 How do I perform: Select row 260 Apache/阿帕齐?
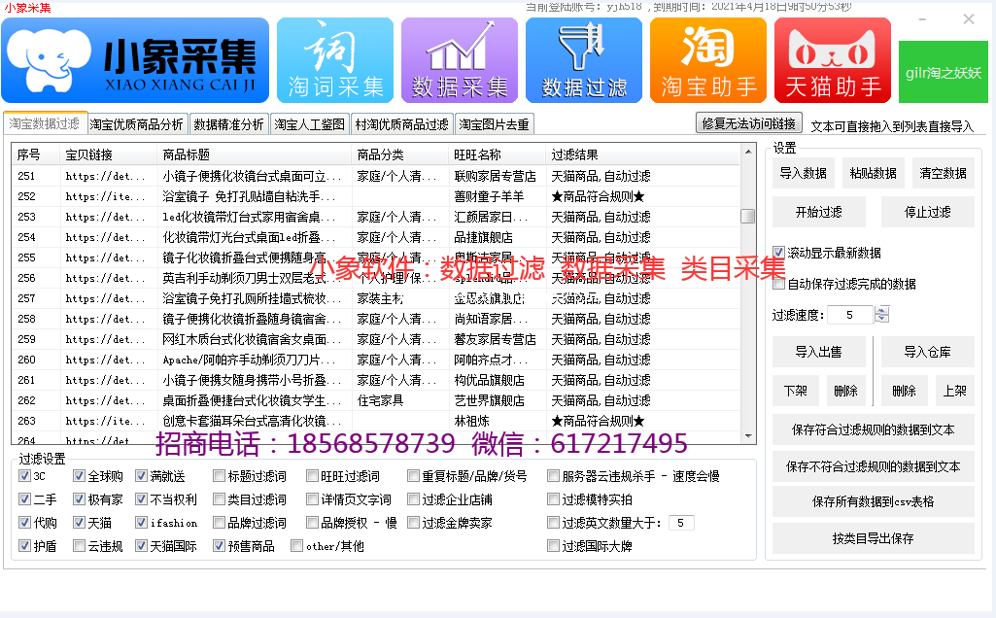coord(376,360)
